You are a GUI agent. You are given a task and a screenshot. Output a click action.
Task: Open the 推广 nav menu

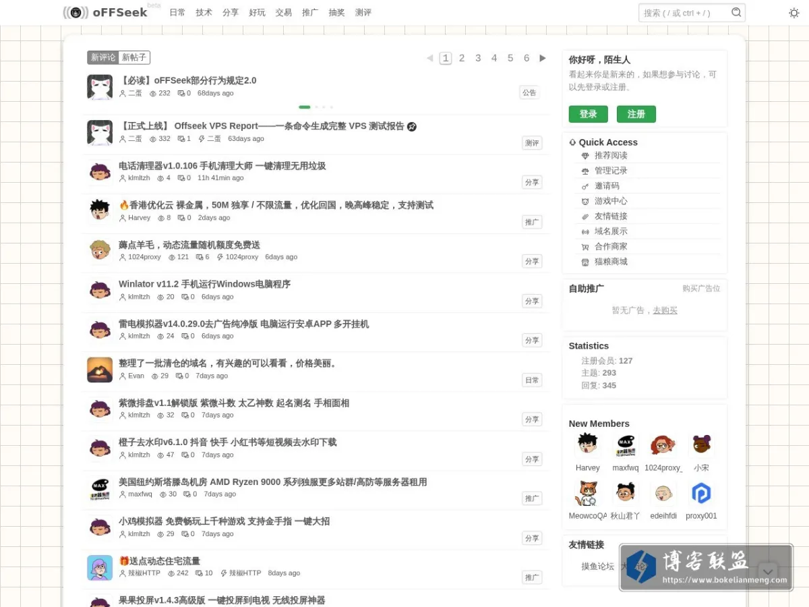click(310, 12)
